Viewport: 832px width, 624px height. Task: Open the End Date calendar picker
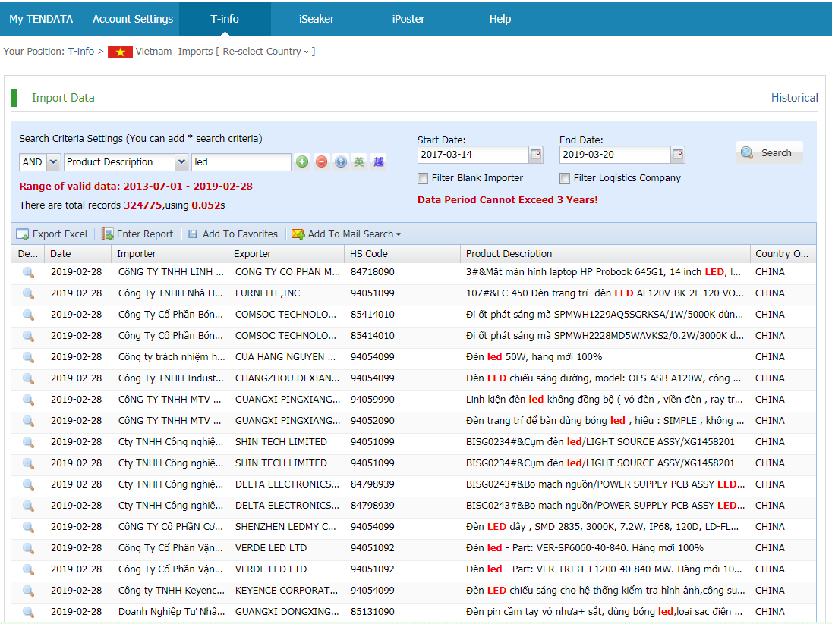click(678, 155)
